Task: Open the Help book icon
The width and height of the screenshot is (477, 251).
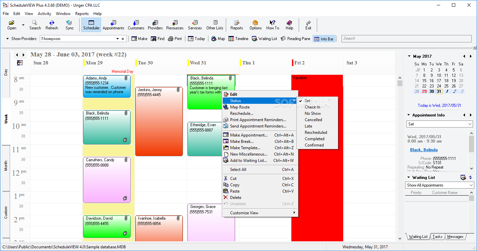Action: tap(289, 25)
